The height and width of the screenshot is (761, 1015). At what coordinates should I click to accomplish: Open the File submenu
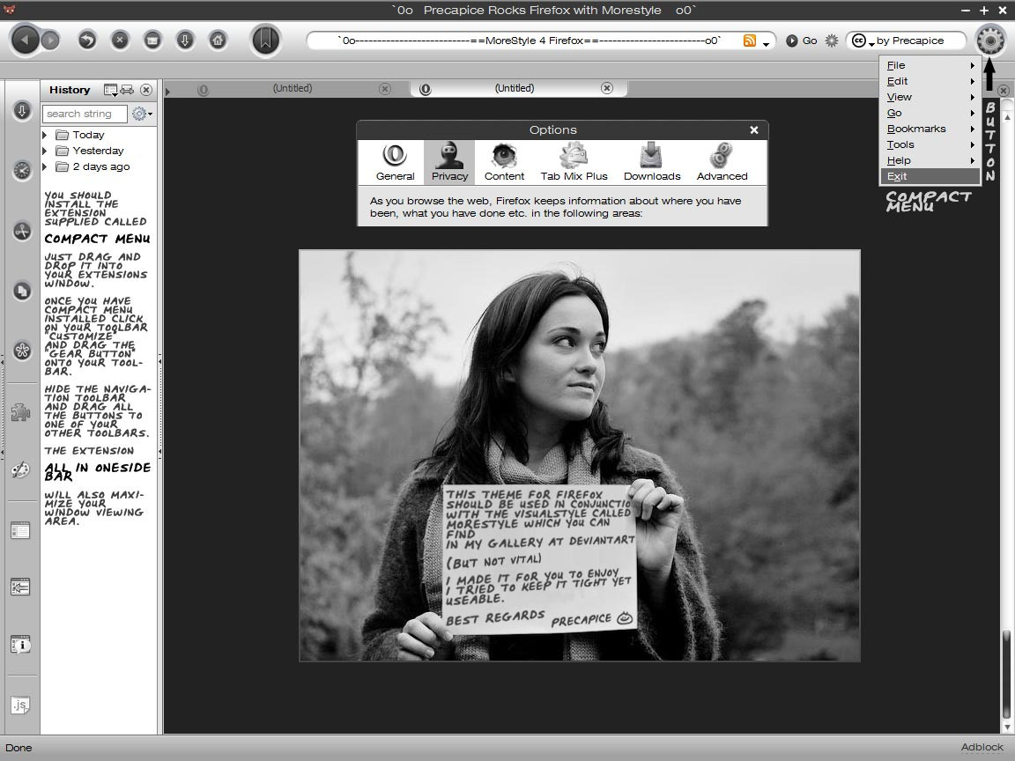pyautogui.click(x=930, y=65)
